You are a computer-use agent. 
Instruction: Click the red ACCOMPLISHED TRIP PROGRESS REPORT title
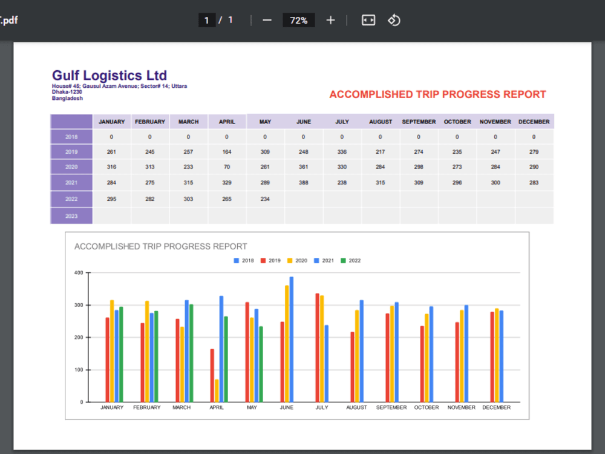pos(437,94)
